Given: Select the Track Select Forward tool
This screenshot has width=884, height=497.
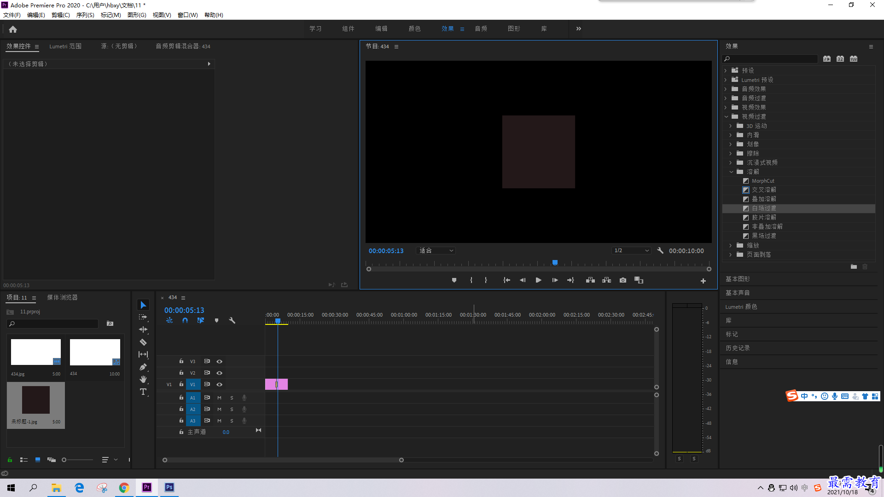Looking at the screenshot, I should point(143,317).
